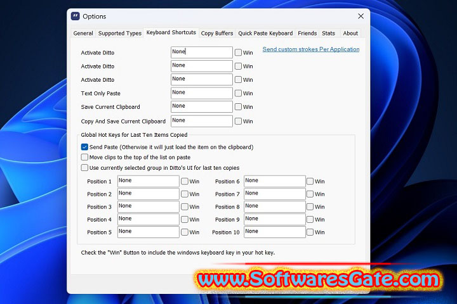Toggle Win checkbox for Position 9

coord(310,219)
